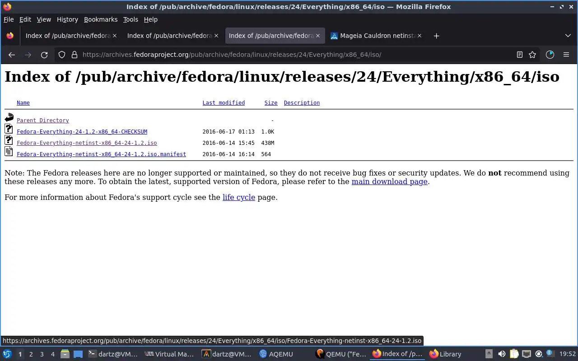Image resolution: width=578 pixels, height=361 pixels.
Task: Switch to virtual desktop 3
Action: tap(42, 354)
